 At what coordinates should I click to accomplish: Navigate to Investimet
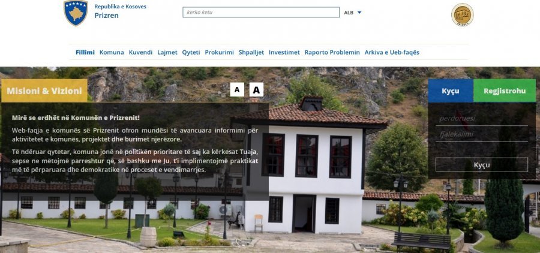tap(284, 52)
